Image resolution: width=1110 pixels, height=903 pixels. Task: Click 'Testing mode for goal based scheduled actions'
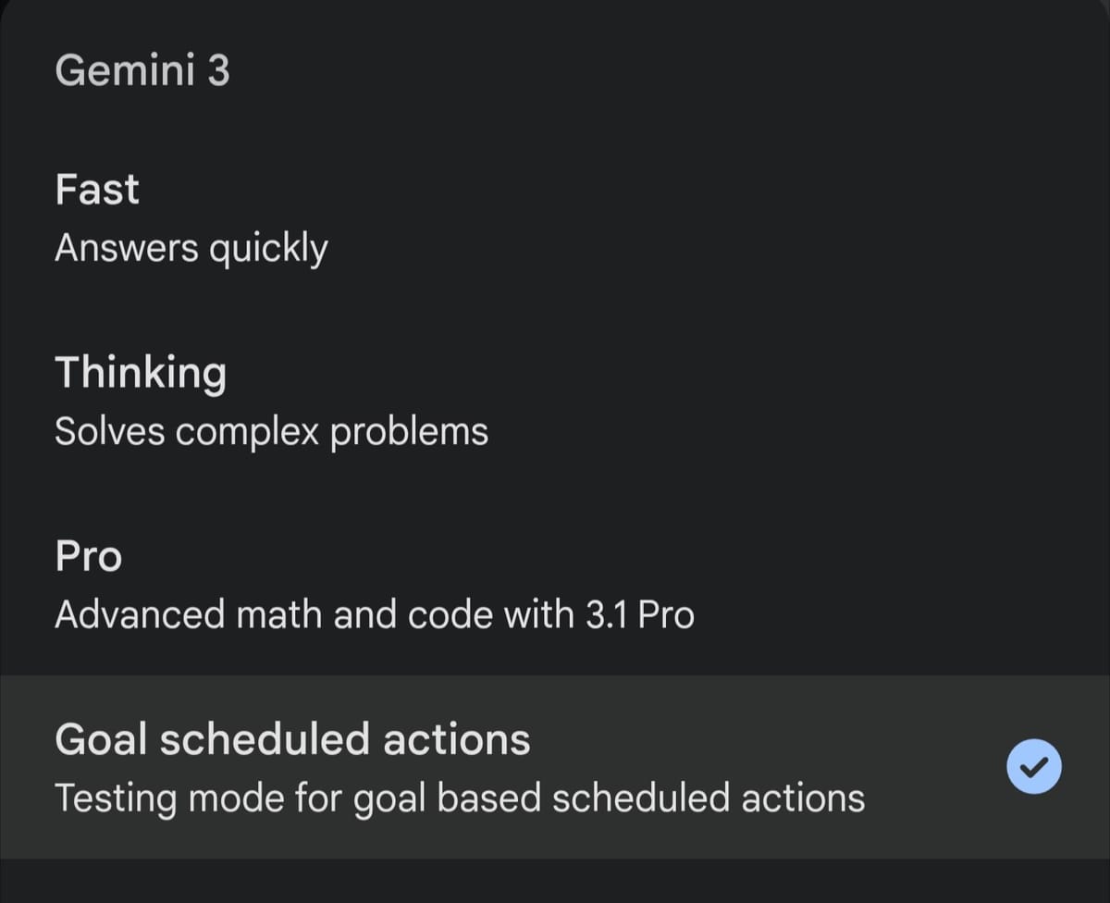(x=459, y=797)
